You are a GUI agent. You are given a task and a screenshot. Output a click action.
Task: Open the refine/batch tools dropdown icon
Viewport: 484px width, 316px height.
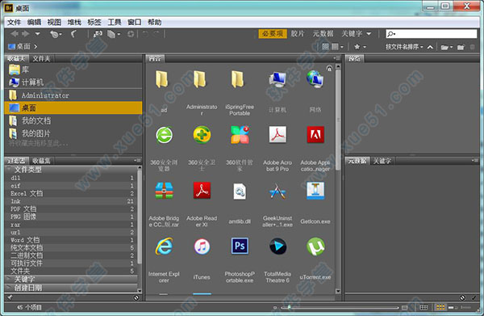point(114,34)
